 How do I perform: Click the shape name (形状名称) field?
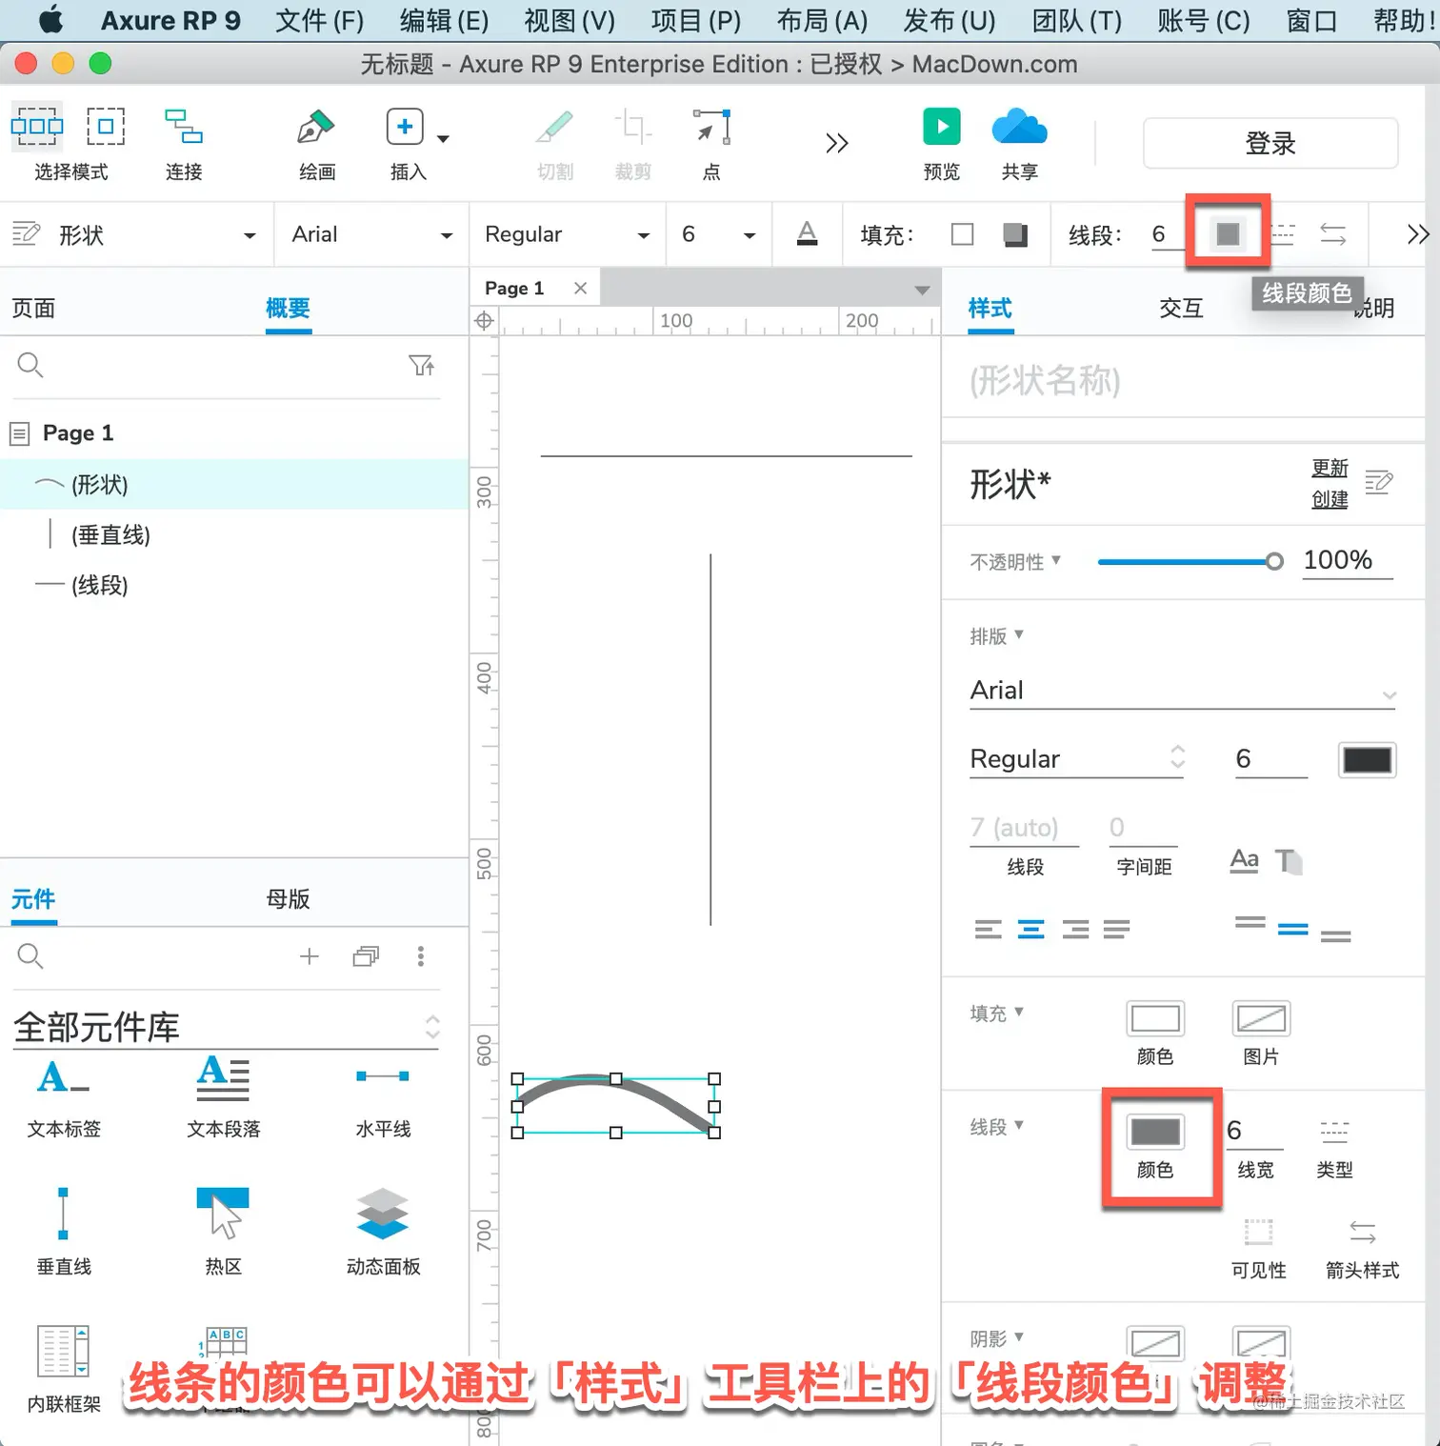(1182, 381)
